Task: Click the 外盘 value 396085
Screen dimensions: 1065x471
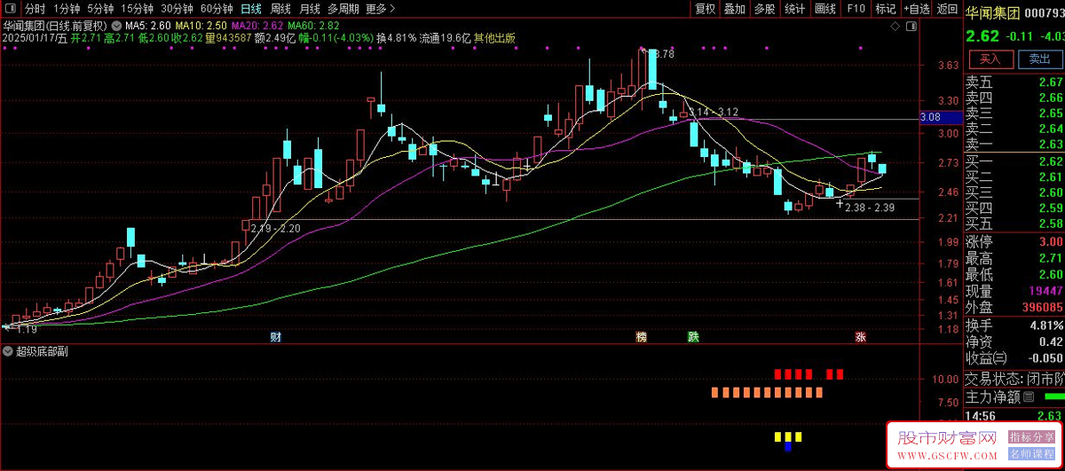Action: click(x=1042, y=307)
